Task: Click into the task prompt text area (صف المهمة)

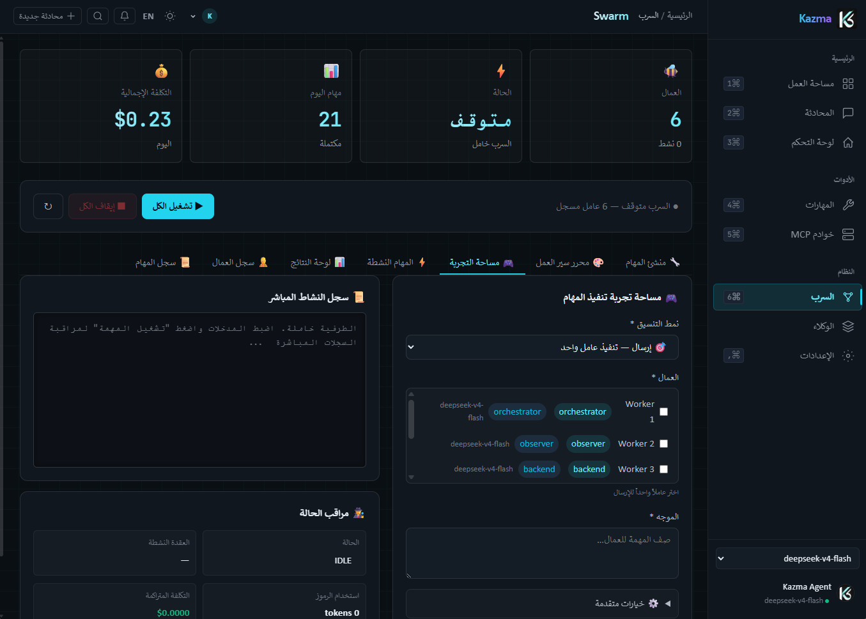Action: coord(542,553)
